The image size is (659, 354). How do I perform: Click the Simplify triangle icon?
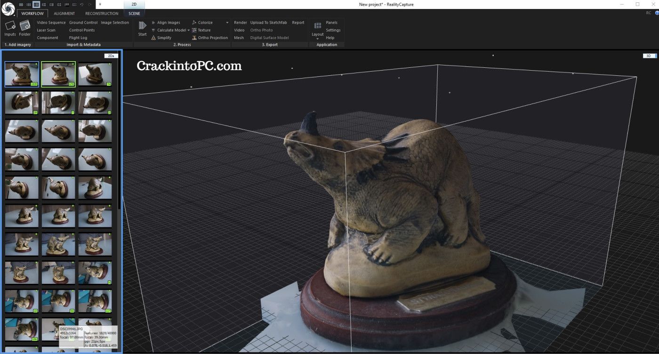153,38
